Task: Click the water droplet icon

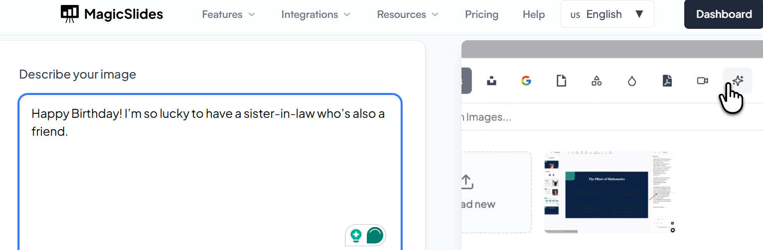Action: (x=632, y=81)
